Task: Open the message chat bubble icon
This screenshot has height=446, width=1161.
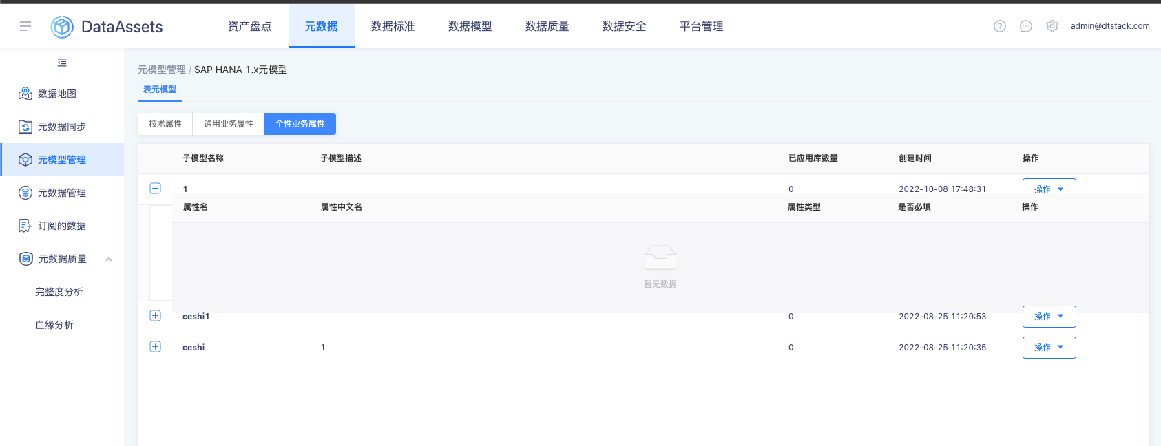Action: point(1026,26)
